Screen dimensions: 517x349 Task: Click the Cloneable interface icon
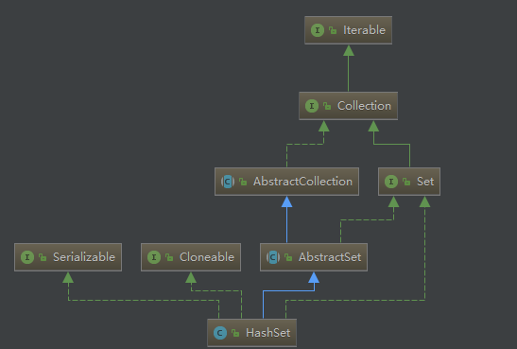pos(154,257)
